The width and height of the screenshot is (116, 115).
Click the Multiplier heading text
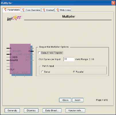tap(69, 16)
